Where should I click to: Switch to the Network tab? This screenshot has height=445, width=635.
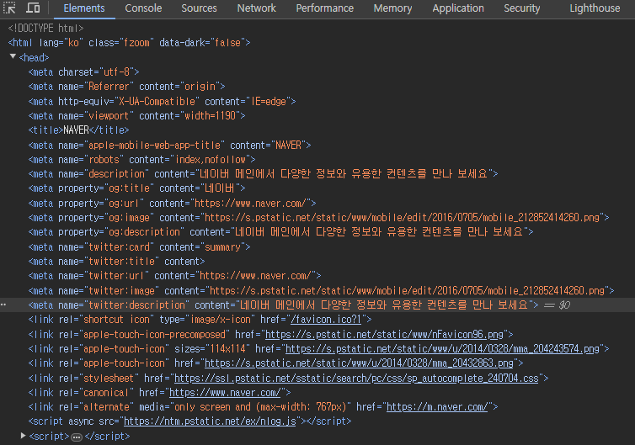click(x=256, y=8)
